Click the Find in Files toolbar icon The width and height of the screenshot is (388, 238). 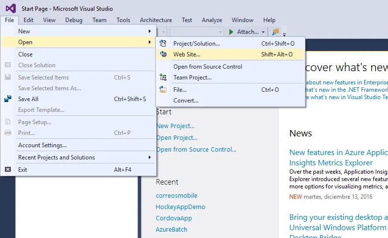(276, 32)
